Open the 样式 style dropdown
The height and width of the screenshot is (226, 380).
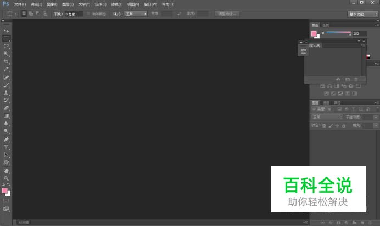[x=136, y=14]
